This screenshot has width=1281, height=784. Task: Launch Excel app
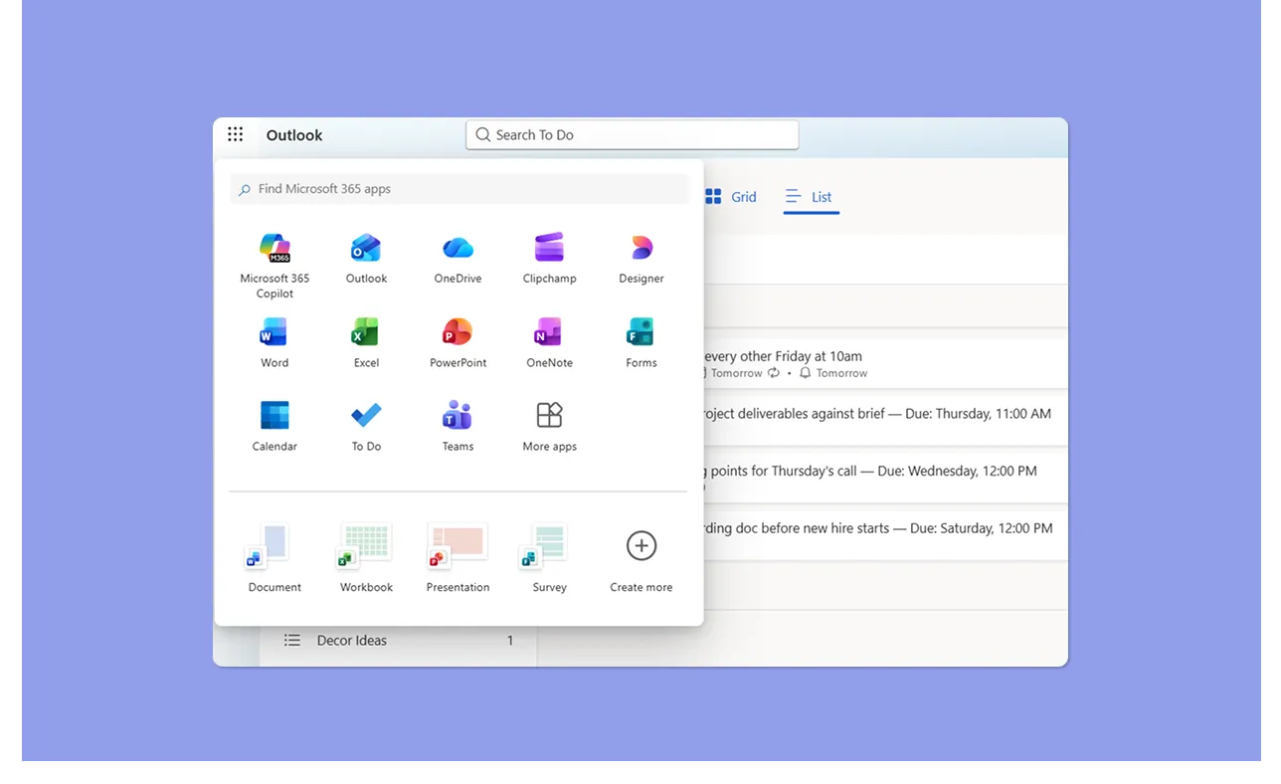click(366, 343)
